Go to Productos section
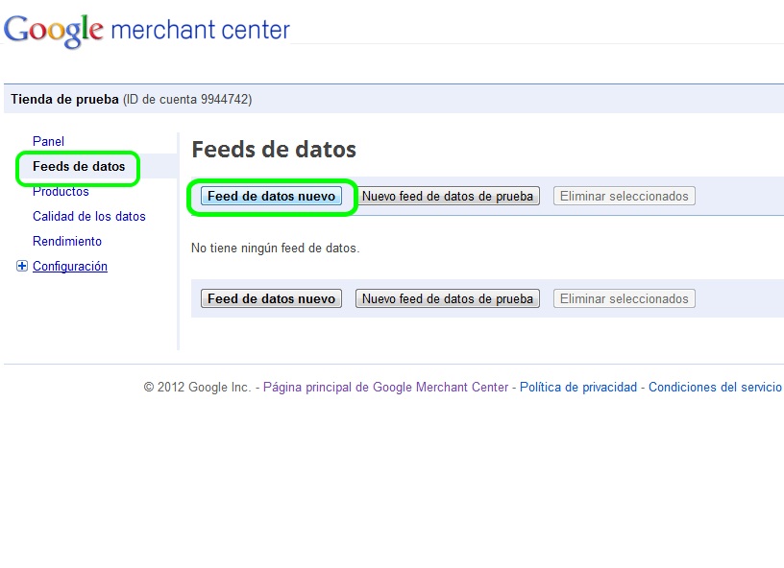 pos(61,191)
